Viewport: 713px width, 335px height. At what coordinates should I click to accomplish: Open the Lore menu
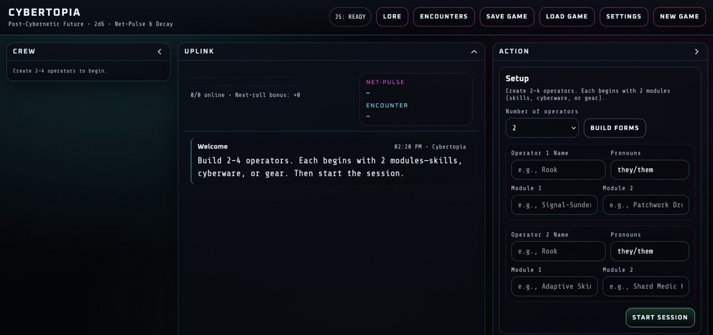pyautogui.click(x=392, y=17)
